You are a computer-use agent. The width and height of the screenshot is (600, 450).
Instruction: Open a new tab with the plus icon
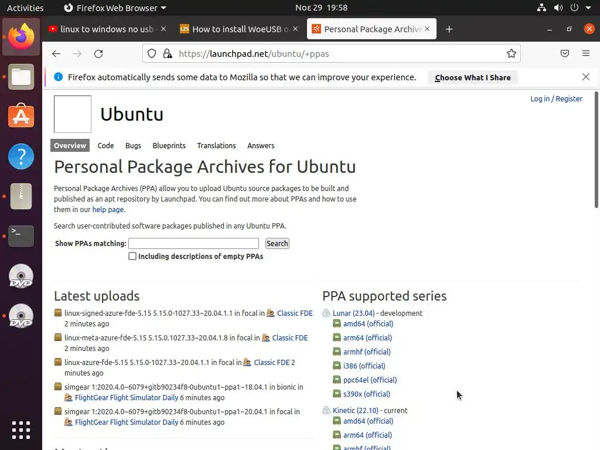[449, 29]
